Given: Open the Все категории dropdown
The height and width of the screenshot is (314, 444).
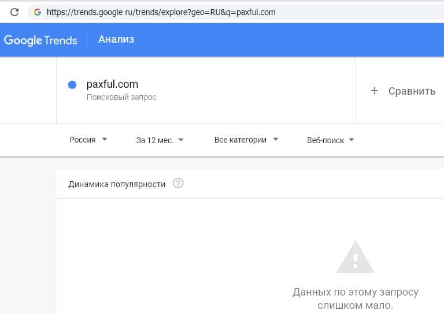Looking at the screenshot, I should (246, 140).
